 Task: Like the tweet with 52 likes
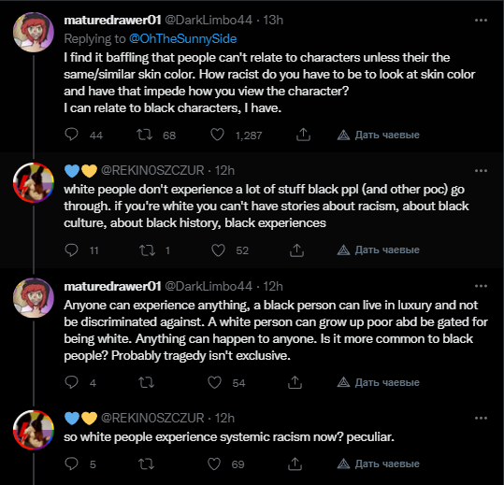[218, 250]
